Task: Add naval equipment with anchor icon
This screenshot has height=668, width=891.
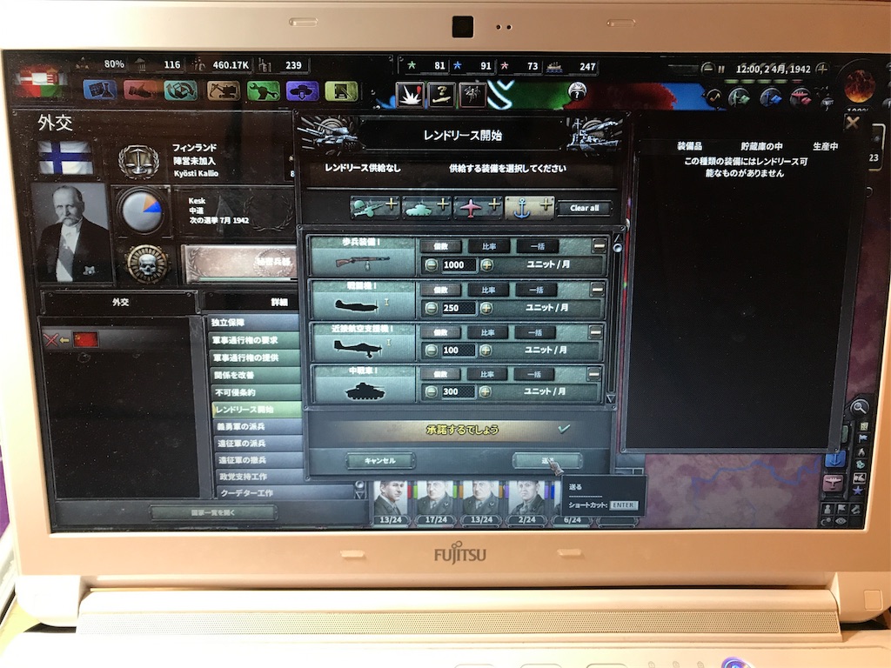Action: pos(529,207)
